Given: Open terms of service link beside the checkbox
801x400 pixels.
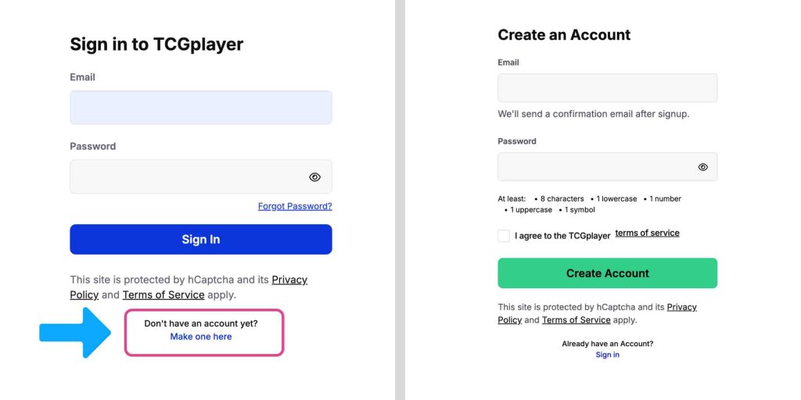Looking at the screenshot, I should coord(647,233).
